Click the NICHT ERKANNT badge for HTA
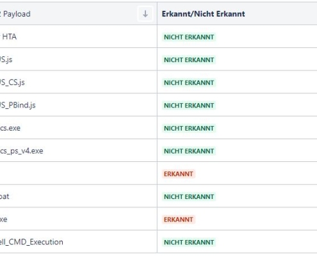 click(189, 37)
